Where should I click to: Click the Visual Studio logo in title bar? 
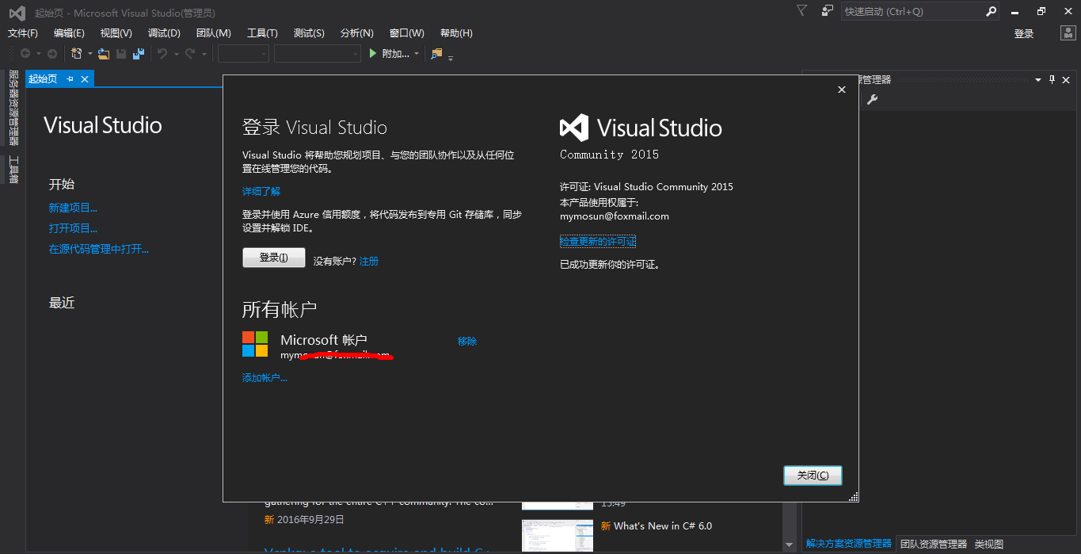[x=16, y=12]
